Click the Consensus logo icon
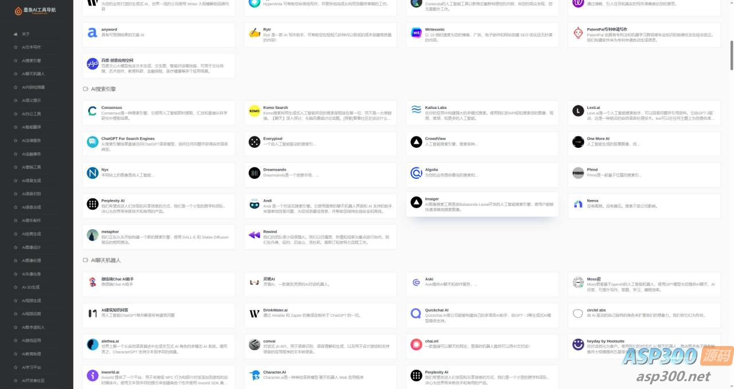Screen dimensions: 734x389 click(x=92, y=111)
